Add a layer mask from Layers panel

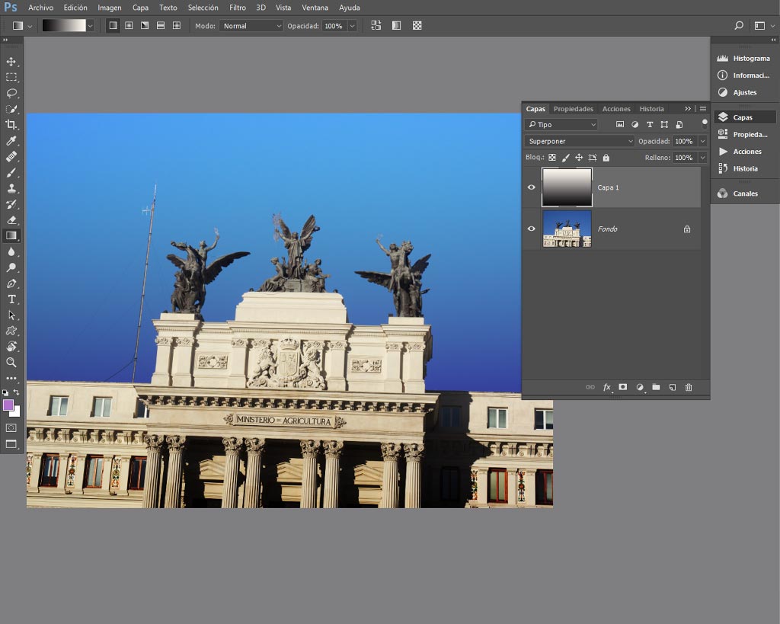(x=623, y=387)
